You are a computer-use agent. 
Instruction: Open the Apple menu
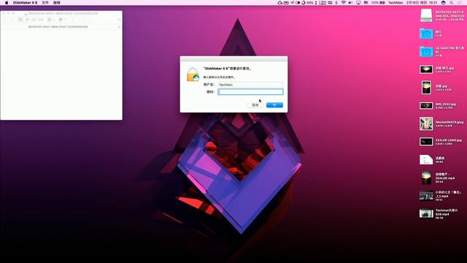click(7, 2)
